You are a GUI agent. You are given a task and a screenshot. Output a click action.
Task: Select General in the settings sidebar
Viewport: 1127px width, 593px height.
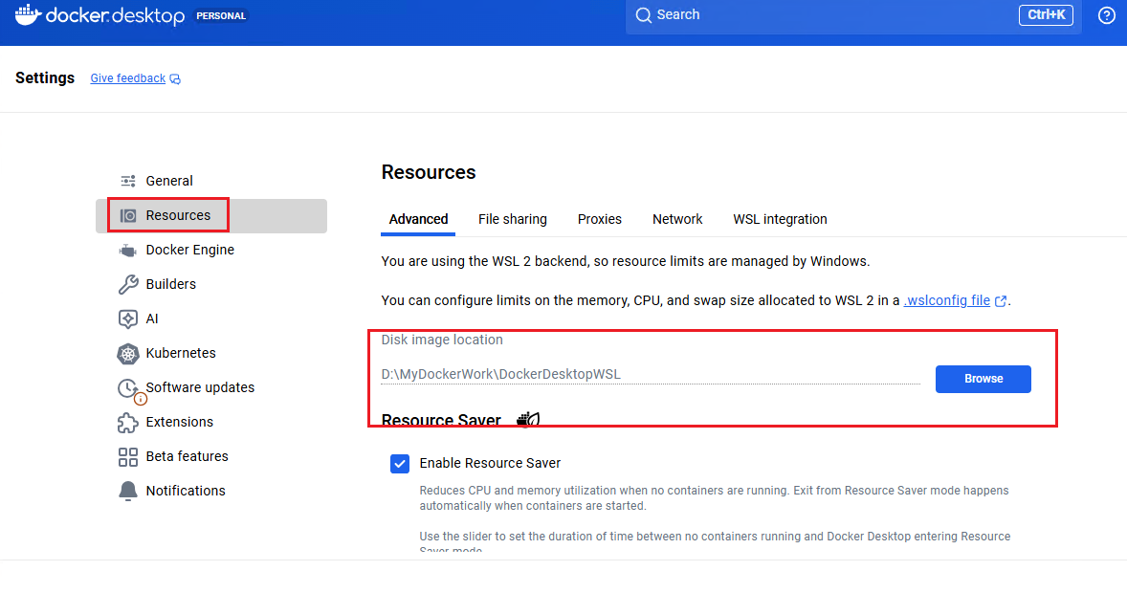(211, 181)
